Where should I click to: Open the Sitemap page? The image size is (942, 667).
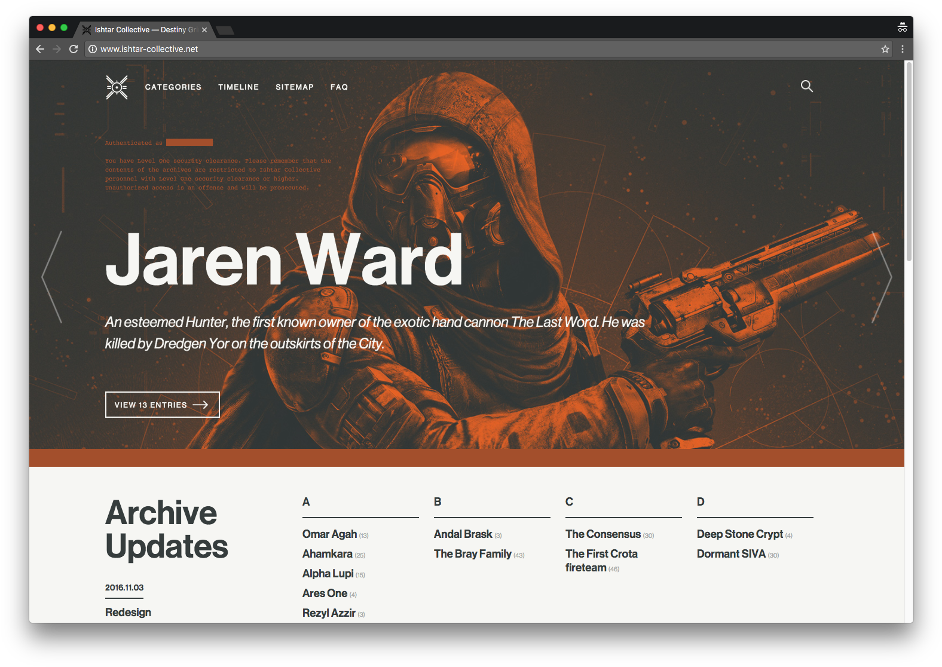pyautogui.click(x=295, y=87)
